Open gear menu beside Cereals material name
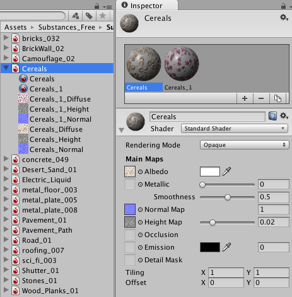This screenshot has width=292, height=297. tap(284, 116)
